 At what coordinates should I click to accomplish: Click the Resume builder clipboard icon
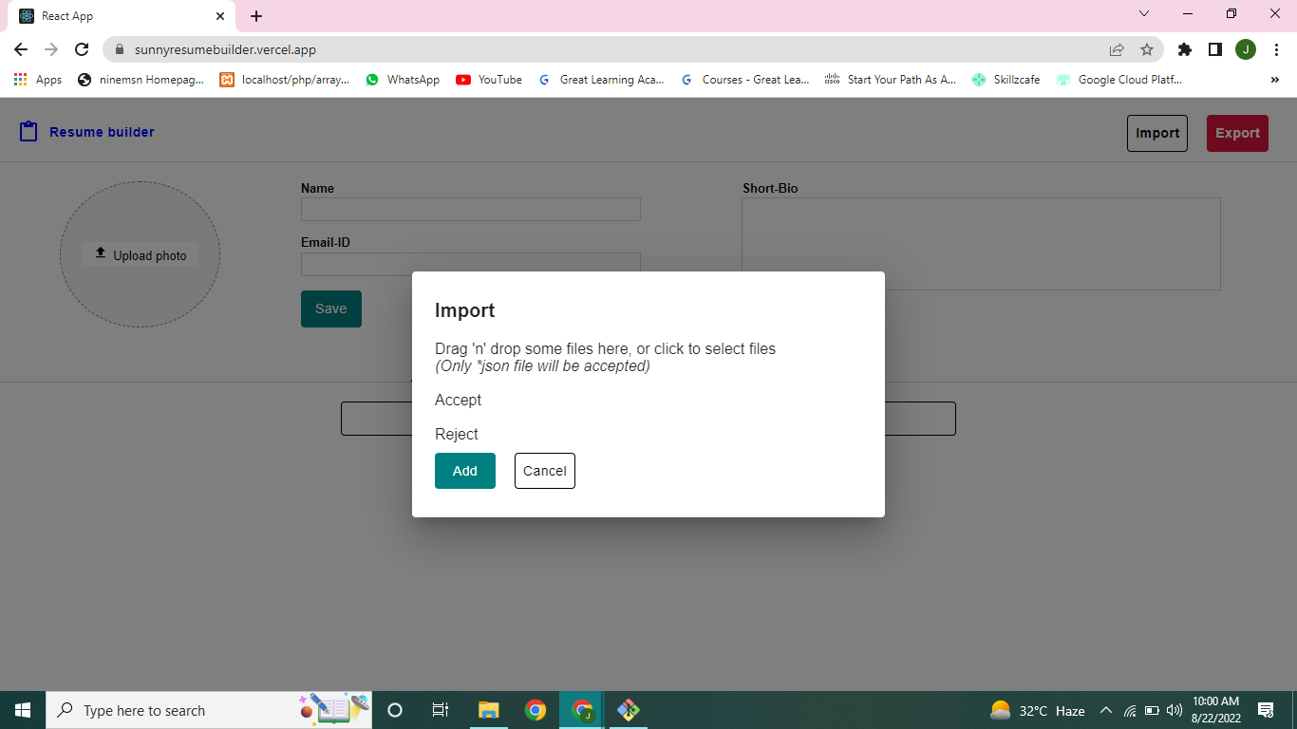(x=28, y=132)
